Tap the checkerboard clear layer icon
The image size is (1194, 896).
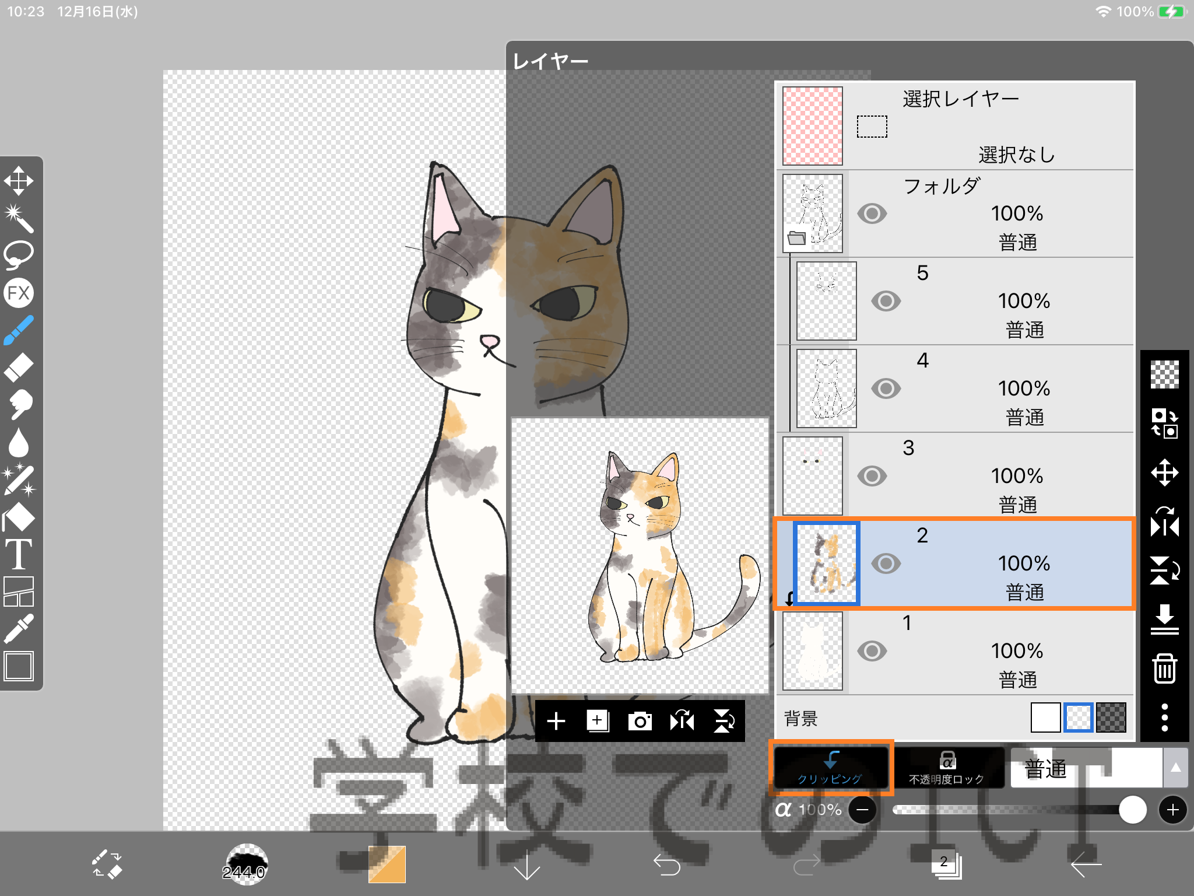[x=1165, y=374]
